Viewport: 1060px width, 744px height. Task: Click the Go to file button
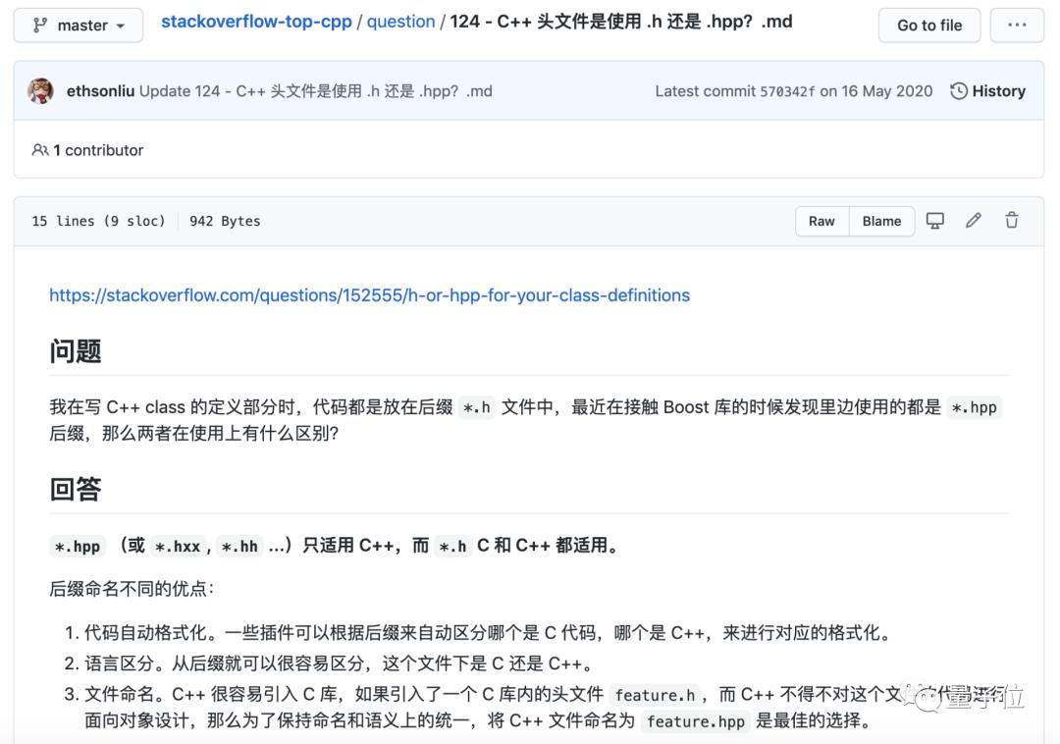point(928,26)
